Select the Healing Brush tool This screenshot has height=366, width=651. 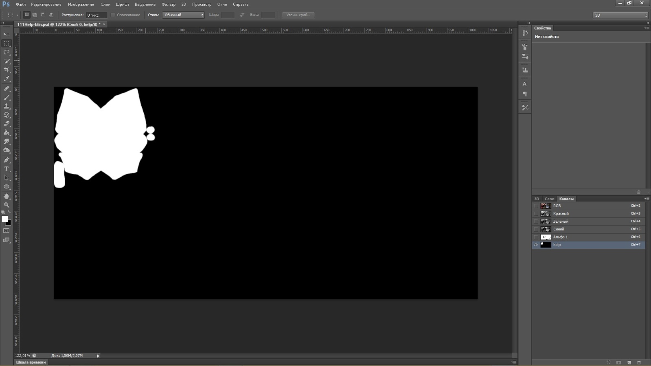pyautogui.click(x=7, y=89)
